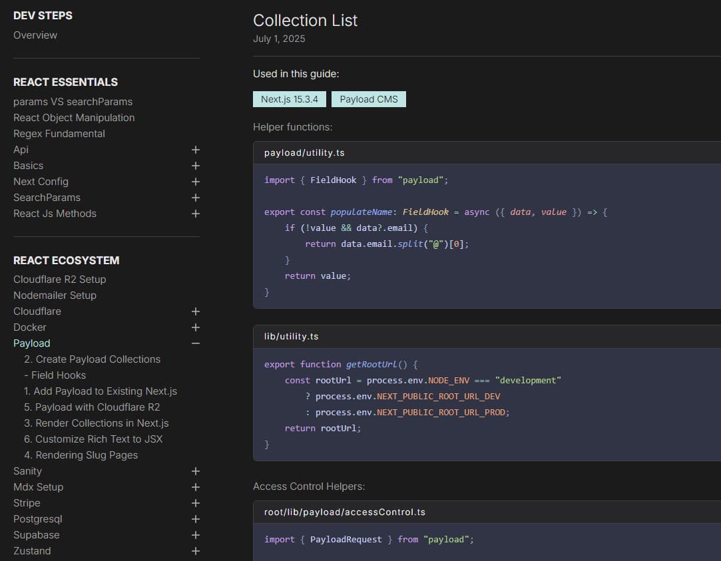Image resolution: width=721 pixels, height=561 pixels.
Task: Open Rendering Slug Pages guide
Action: tap(81, 455)
